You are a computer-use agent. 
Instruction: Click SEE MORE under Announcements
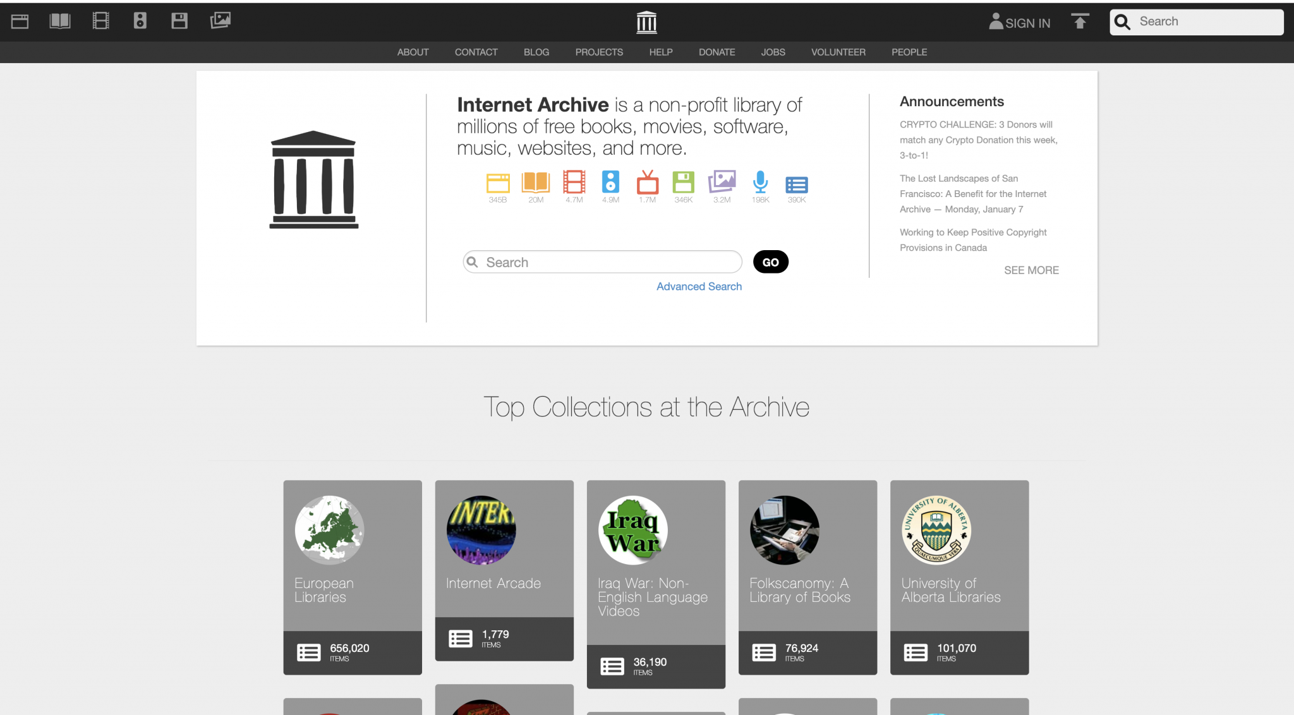1031,270
